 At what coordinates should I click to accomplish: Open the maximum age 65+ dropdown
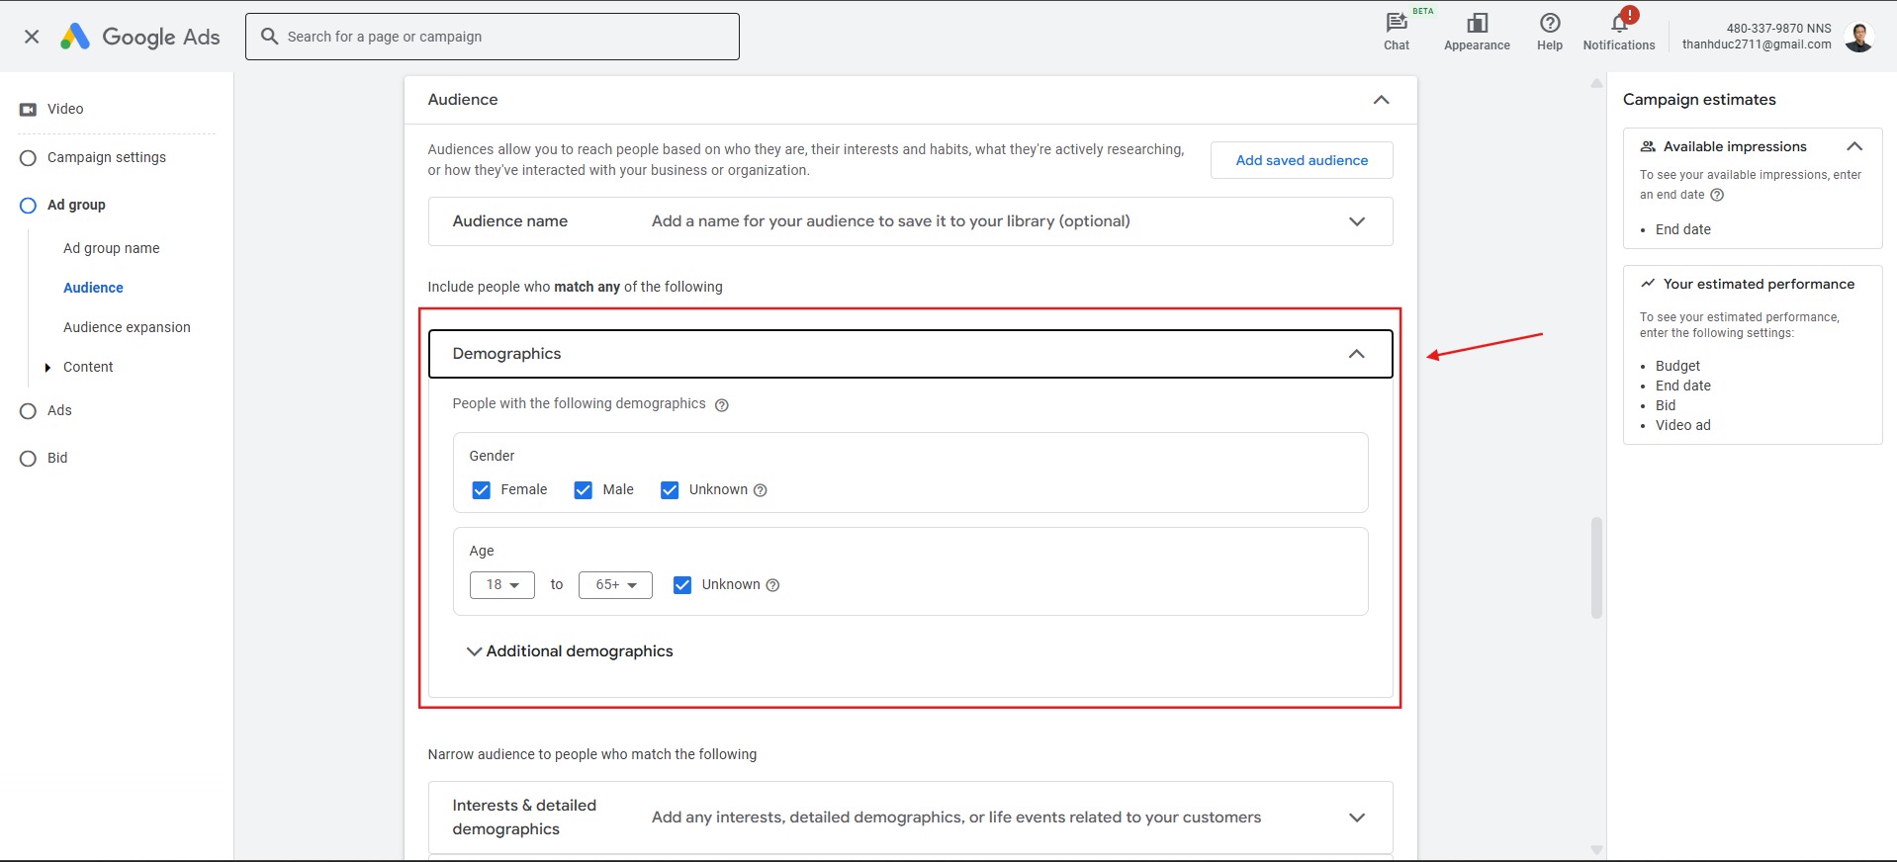click(615, 585)
